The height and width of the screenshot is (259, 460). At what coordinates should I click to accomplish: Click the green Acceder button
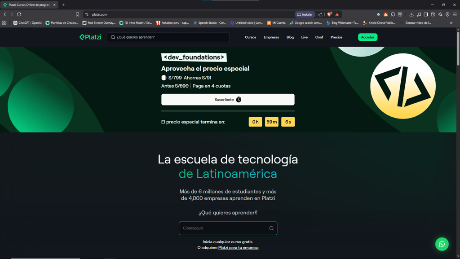click(x=367, y=37)
